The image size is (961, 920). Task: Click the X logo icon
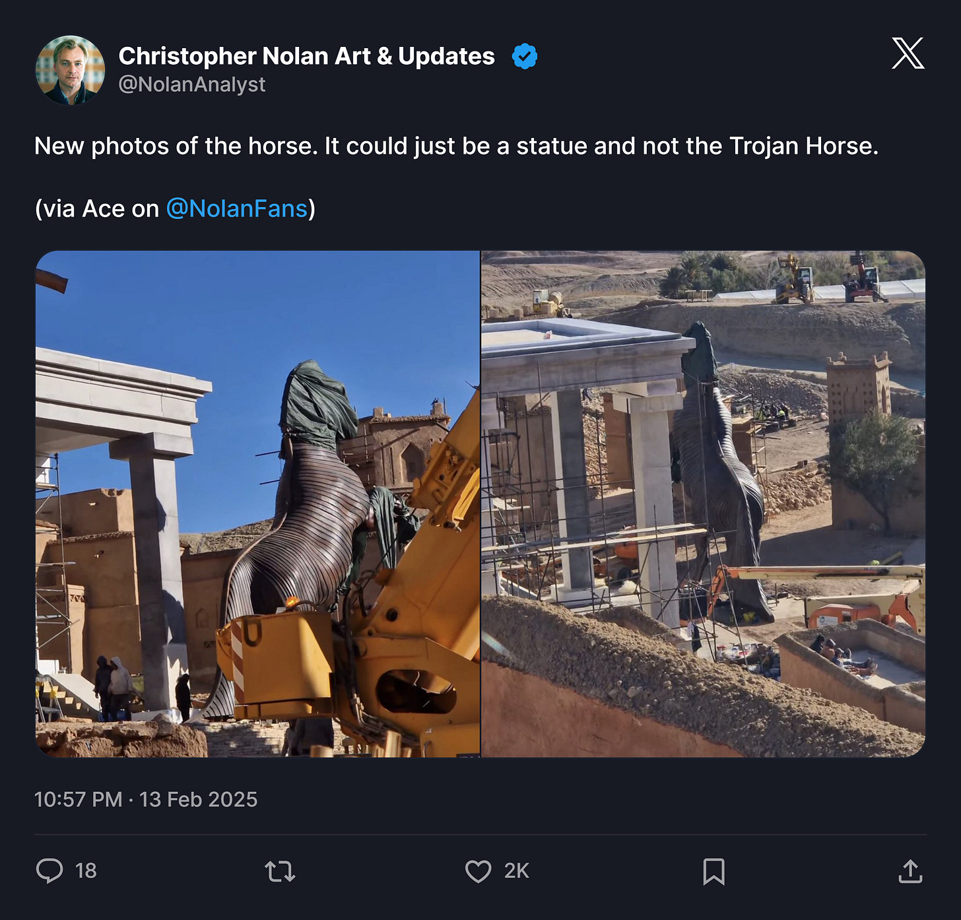pos(908,53)
